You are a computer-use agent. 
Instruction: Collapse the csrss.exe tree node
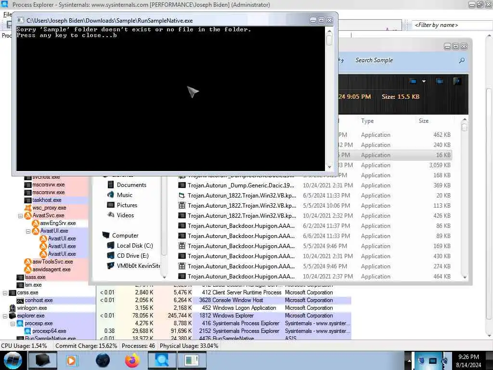point(5,293)
